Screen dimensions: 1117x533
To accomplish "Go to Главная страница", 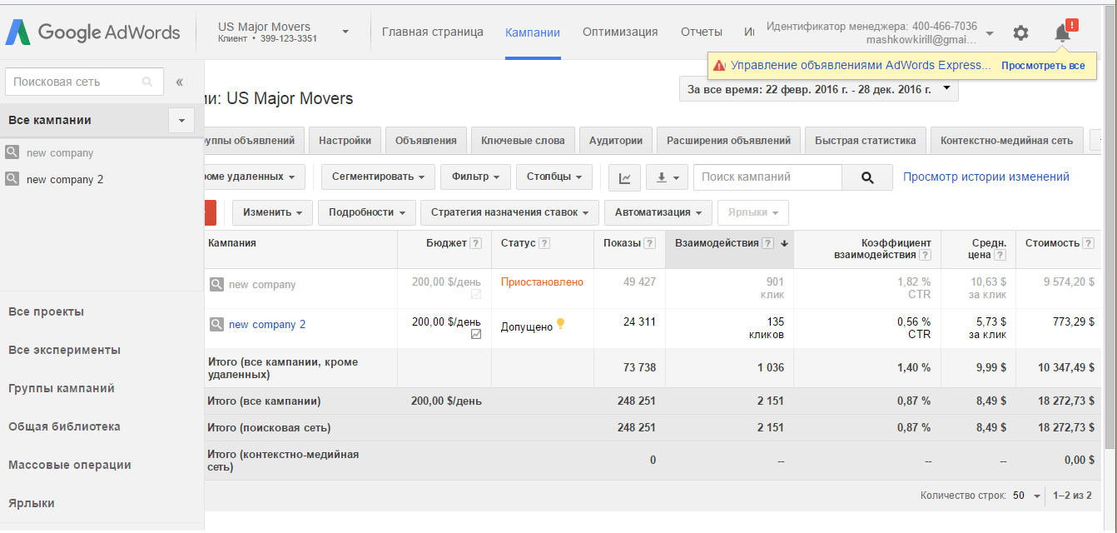I will coord(433,32).
